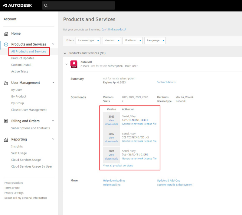Go to Home in the sidebar
This screenshot has width=242, height=215.
16,33
